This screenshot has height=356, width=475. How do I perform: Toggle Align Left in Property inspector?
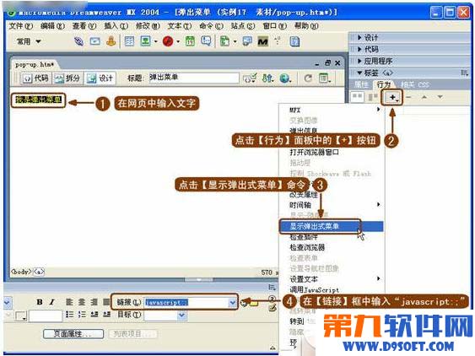coord(69,302)
